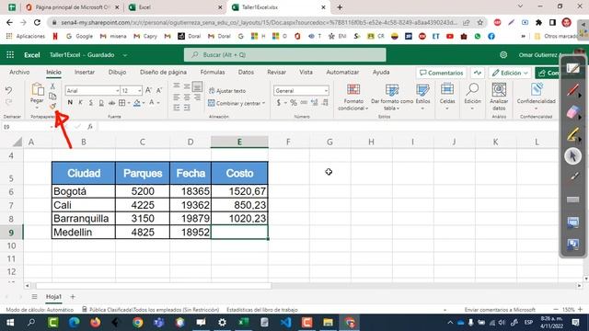
Task: Click the cell name box
Action: [27, 127]
